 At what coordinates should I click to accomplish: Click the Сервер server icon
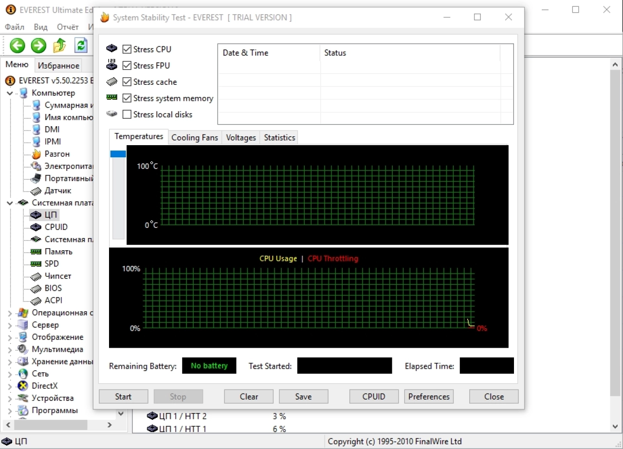(23, 325)
